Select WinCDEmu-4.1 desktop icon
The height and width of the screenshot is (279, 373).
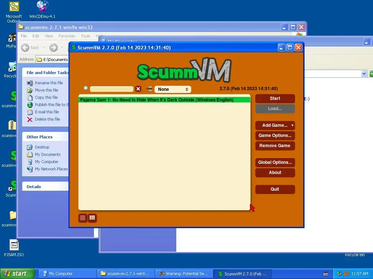click(x=42, y=10)
